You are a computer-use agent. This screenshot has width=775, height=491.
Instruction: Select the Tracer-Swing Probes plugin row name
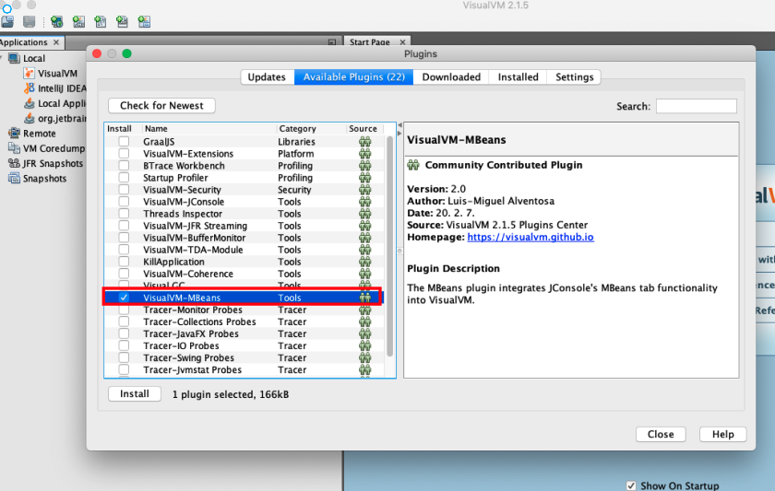click(x=189, y=357)
